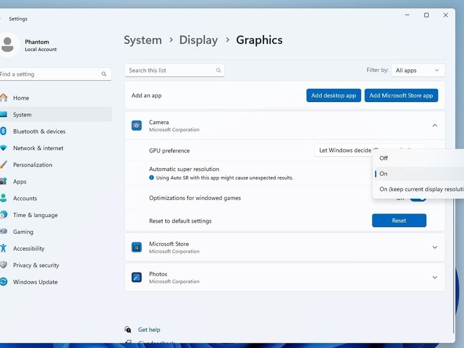464x348 pixels.
Task: Expand the Microsoft Store app entry
Action: point(434,247)
